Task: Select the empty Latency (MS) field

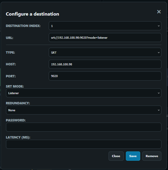Action: pos(84,144)
